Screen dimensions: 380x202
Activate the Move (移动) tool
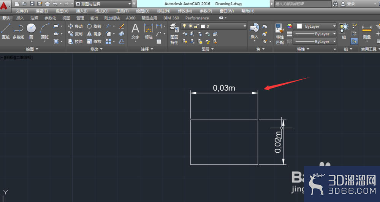[x=75, y=26]
